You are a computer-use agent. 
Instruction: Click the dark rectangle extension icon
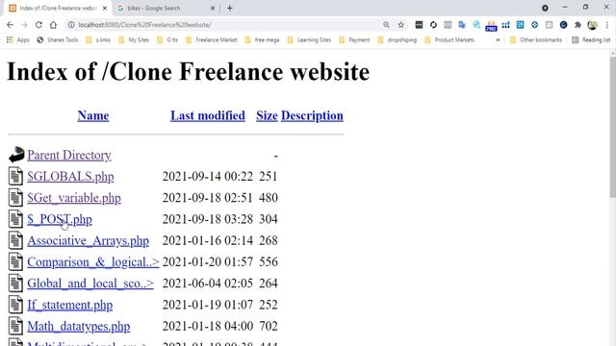(419, 25)
